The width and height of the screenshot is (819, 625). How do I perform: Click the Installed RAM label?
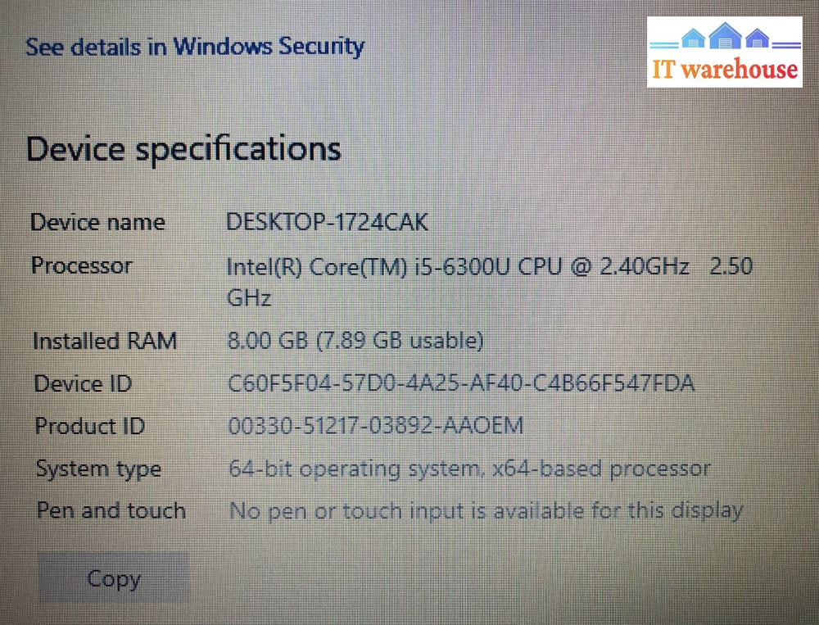click(104, 341)
